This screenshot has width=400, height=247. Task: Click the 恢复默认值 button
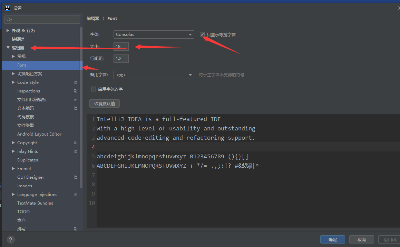[x=105, y=103]
